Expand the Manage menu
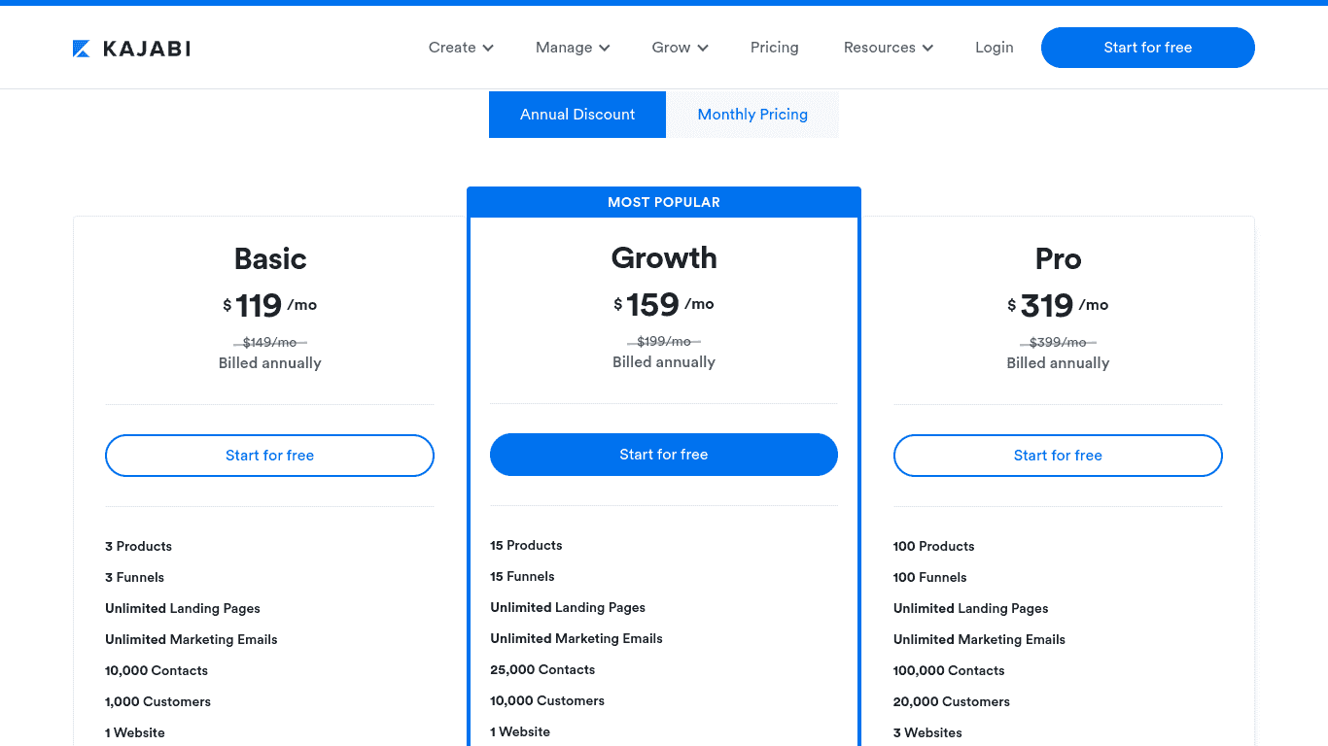This screenshot has width=1328, height=746. (573, 48)
